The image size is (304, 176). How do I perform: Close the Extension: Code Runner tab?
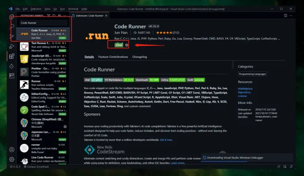pyautogui.click(x=106, y=16)
